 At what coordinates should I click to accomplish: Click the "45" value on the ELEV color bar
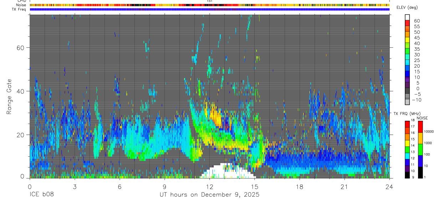click(417, 38)
